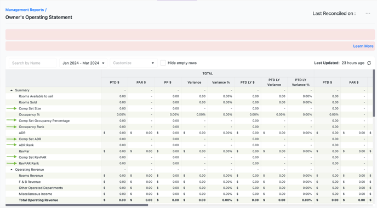Select the ADR Rank row label
This screenshot has height=208, width=377.
(x=26, y=145)
